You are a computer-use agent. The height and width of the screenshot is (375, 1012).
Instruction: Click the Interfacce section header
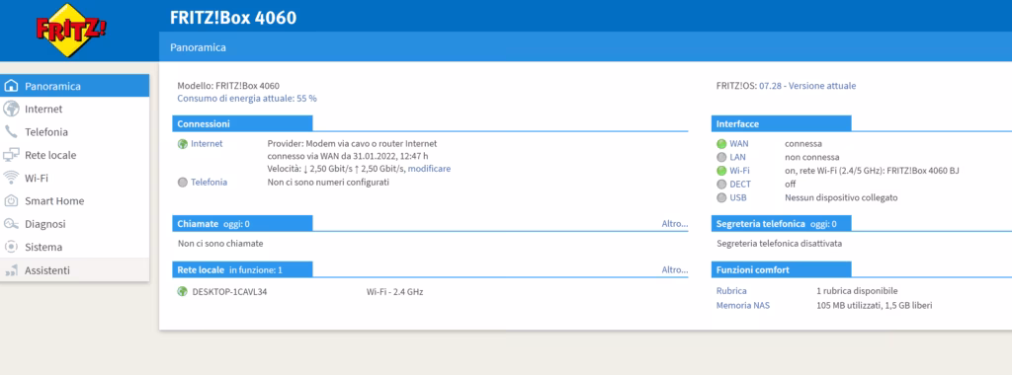(x=781, y=123)
